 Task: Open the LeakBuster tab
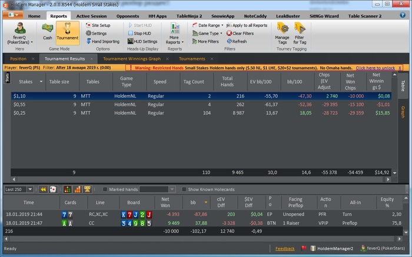click(x=288, y=16)
